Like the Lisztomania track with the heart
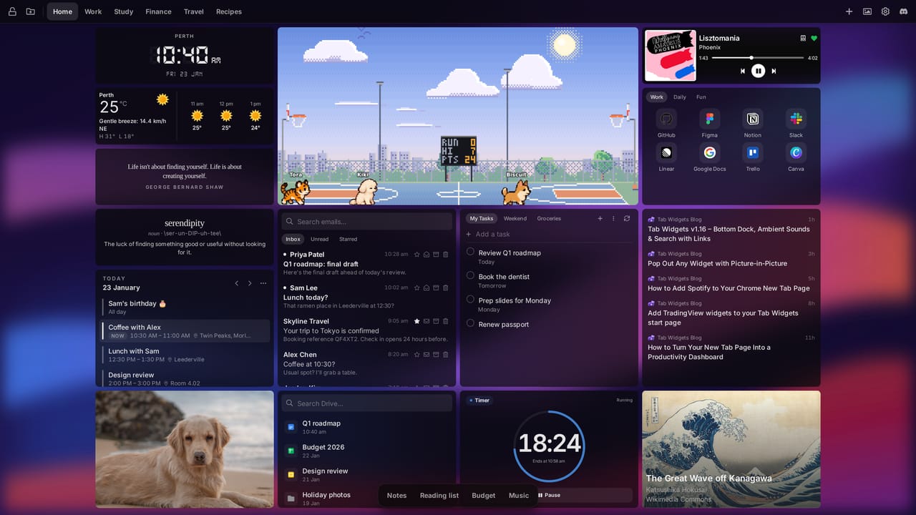The image size is (916, 515). pos(814,38)
